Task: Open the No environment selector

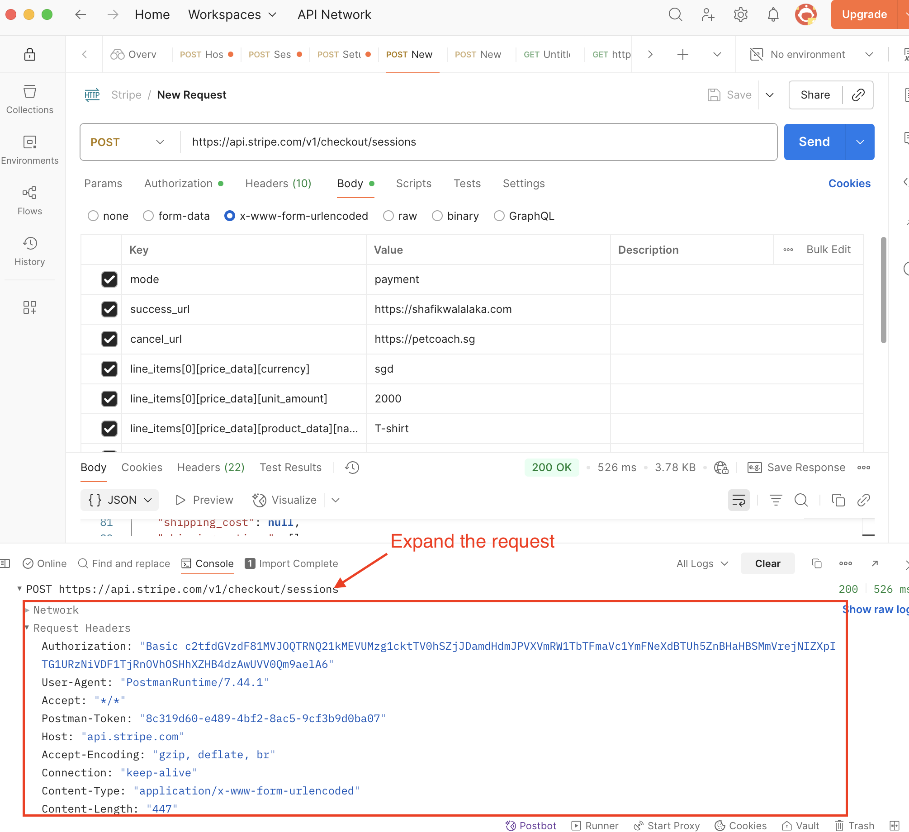Action: tap(812, 54)
